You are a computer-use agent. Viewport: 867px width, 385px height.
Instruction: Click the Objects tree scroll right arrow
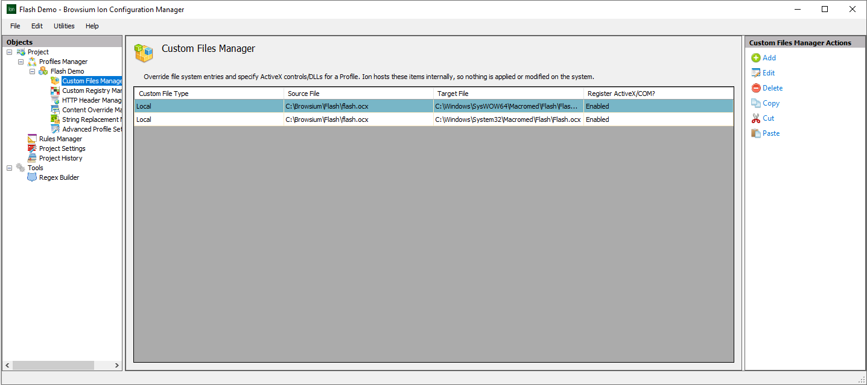point(117,366)
